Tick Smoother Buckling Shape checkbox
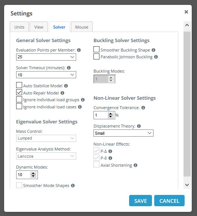 point(96,49)
